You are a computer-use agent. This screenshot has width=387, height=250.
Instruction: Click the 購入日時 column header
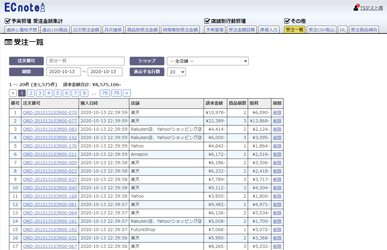click(104, 103)
